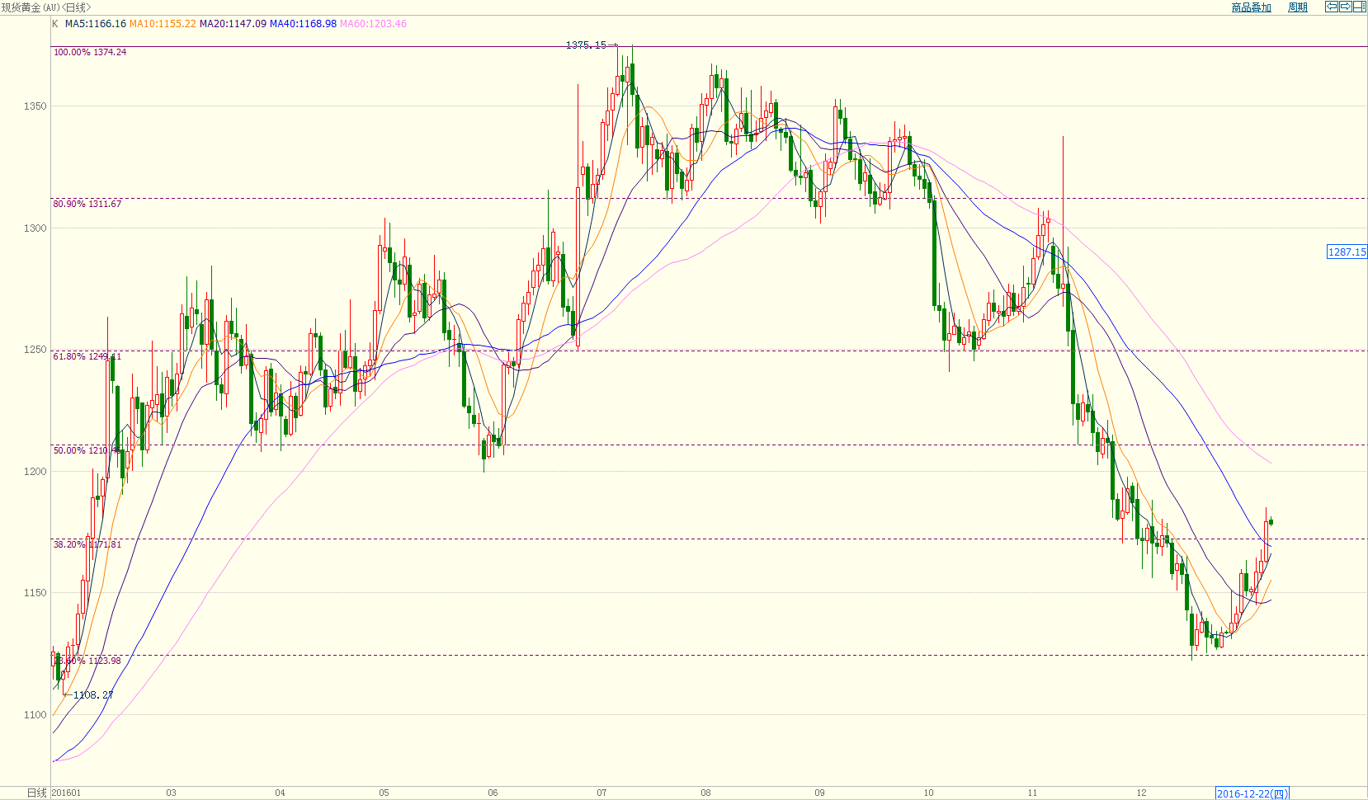Click the MA5 indicator label

pyautogui.click(x=96, y=24)
